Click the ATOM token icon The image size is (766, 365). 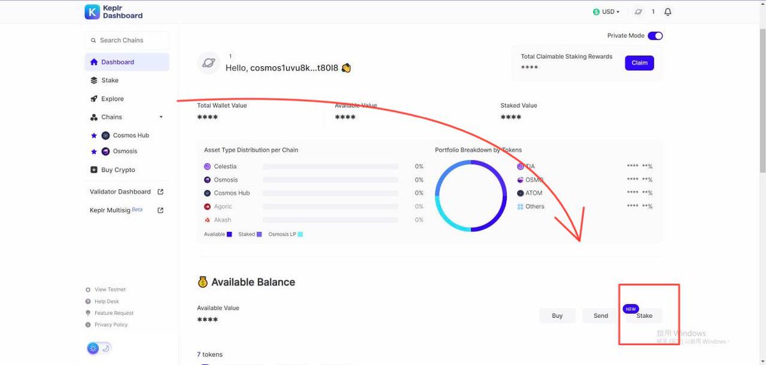click(x=520, y=193)
